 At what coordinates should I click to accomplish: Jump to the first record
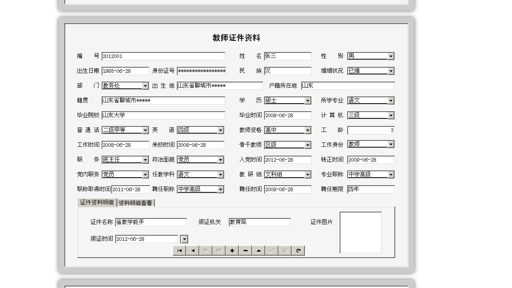click(x=179, y=250)
